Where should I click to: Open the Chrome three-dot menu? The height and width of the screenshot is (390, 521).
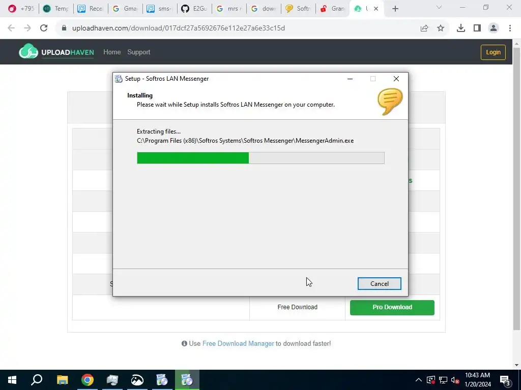click(x=510, y=28)
